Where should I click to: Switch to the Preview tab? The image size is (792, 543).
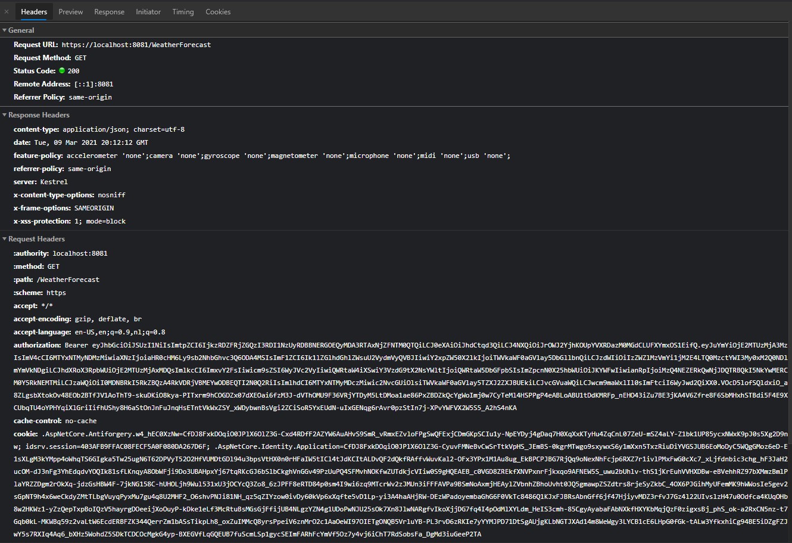[70, 11]
